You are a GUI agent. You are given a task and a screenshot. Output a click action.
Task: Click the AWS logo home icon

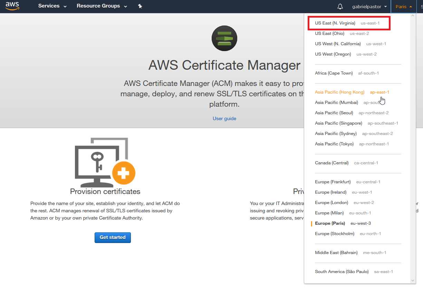[x=12, y=6]
